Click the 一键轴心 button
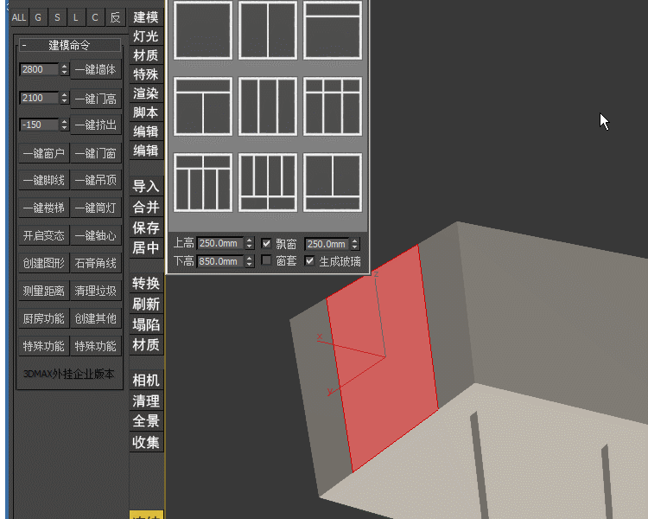 point(95,235)
